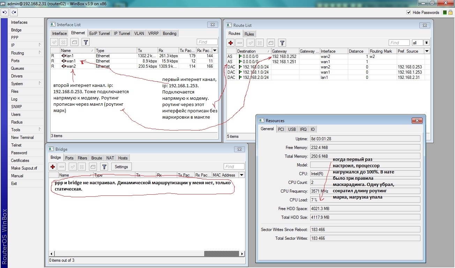Open New Terminal from the sidebar
Image resolution: width=455 pixels, height=268 pixels.
pyautogui.click(x=22, y=137)
